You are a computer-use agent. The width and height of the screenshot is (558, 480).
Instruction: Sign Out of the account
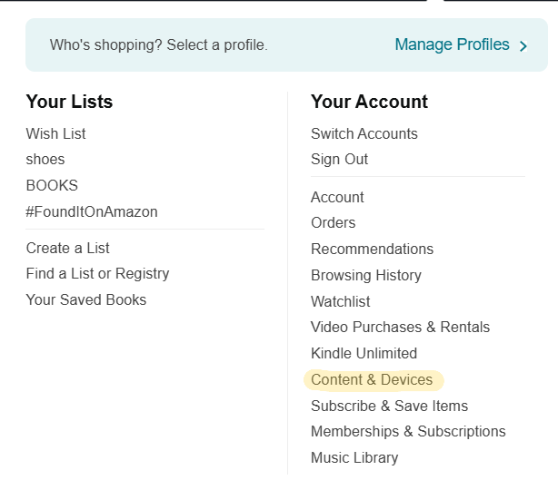tap(340, 159)
